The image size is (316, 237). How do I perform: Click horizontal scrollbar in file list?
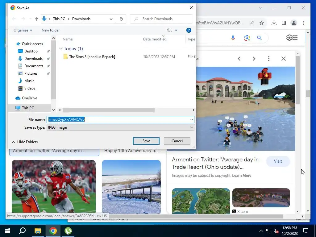pos(108,110)
